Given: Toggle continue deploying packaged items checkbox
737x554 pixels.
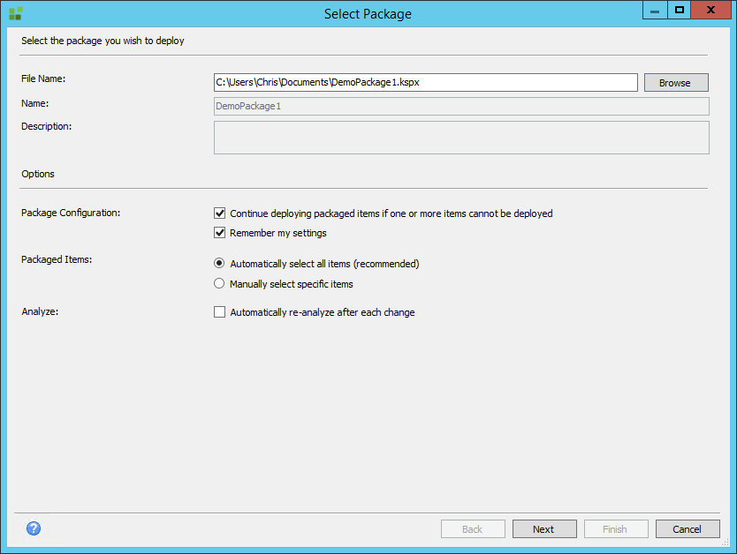Looking at the screenshot, I should pyautogui.click(x=220, y=213).
